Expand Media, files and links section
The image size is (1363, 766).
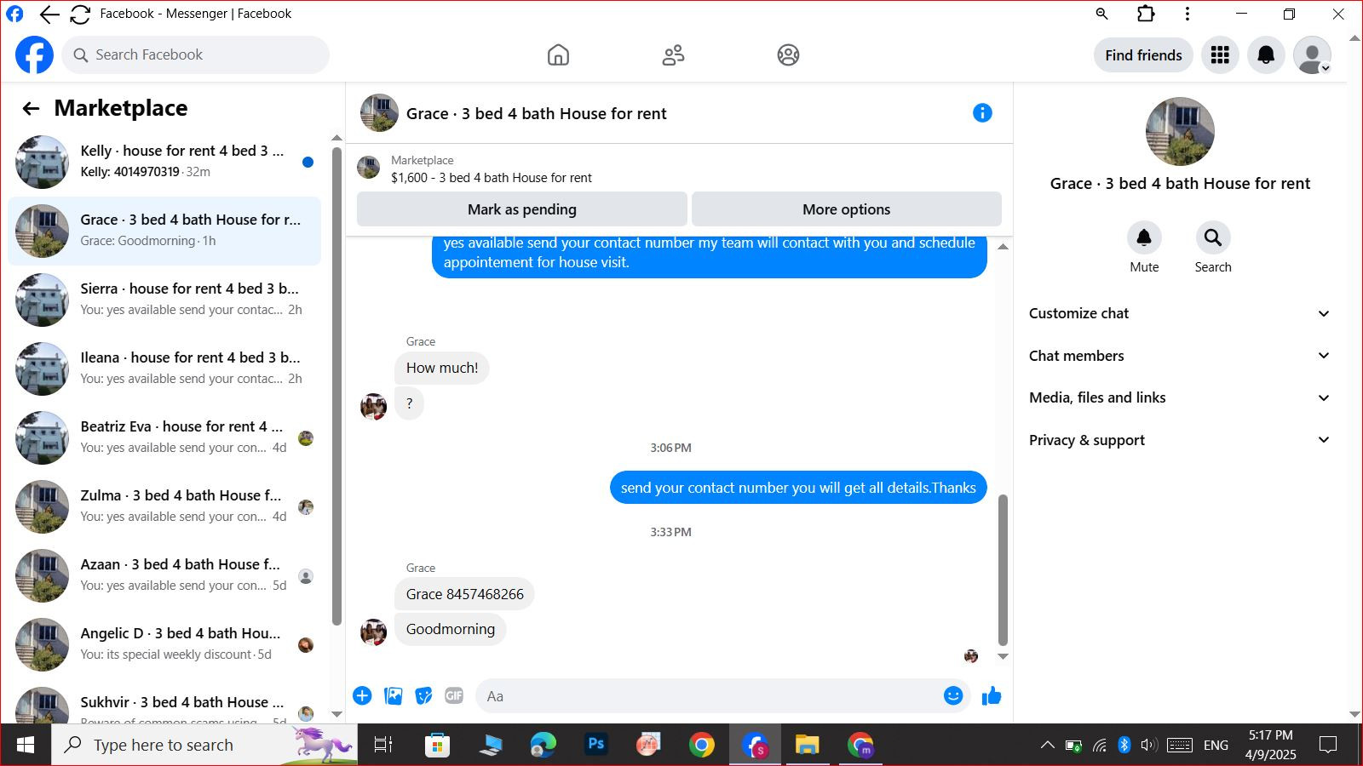[x=1179, y=397]
